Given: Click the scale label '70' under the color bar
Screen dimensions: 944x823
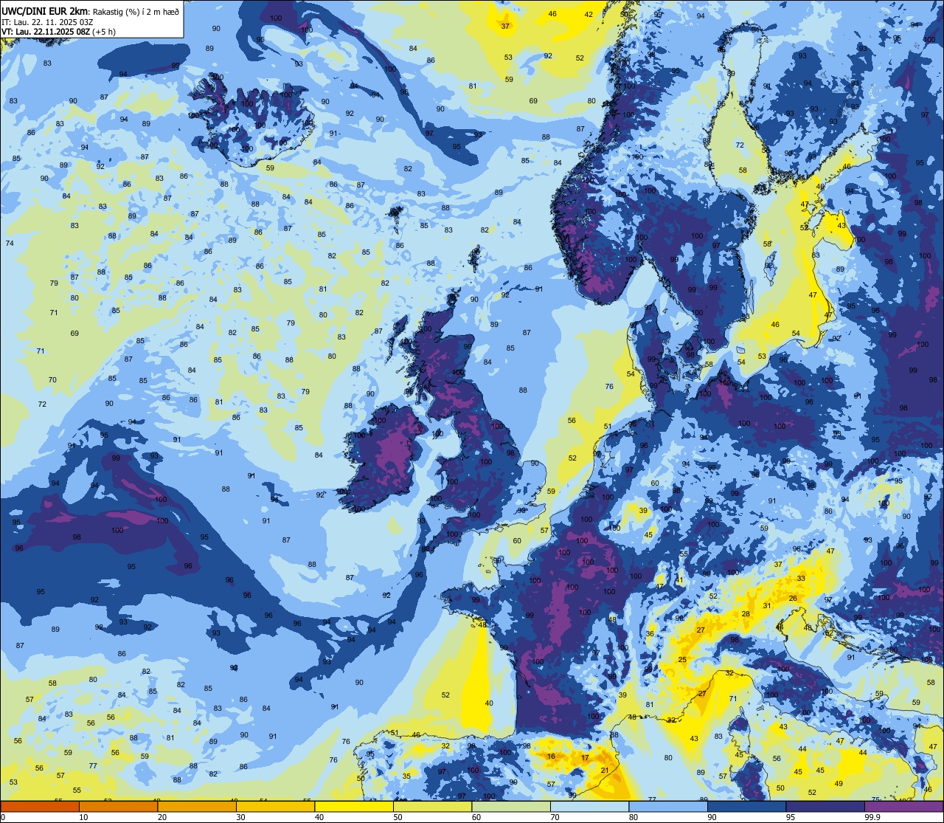Looking at the screenshot, I should 555,817.
